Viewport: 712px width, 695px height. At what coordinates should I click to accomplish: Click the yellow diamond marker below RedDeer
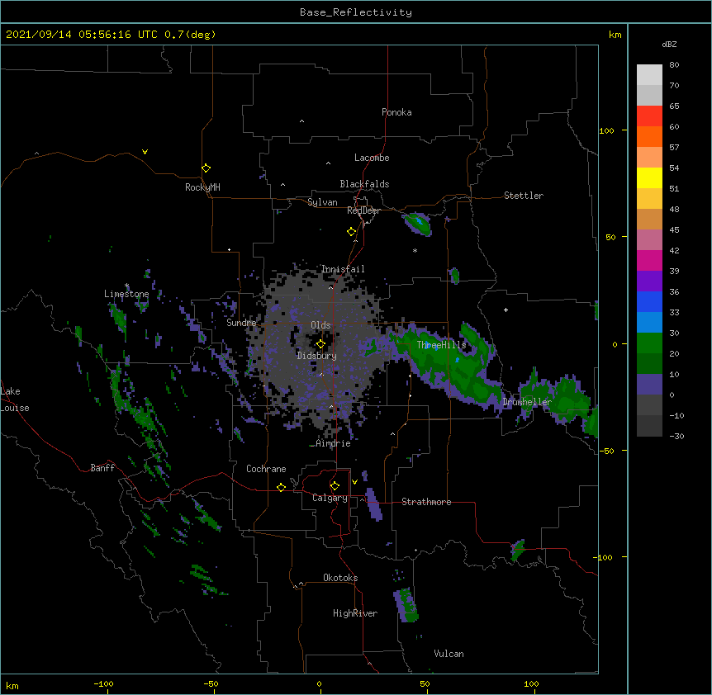pos(351,232)
